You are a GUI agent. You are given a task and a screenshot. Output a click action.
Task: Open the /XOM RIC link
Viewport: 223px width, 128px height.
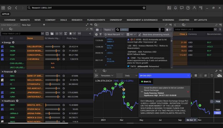click(x=12, y=51)
